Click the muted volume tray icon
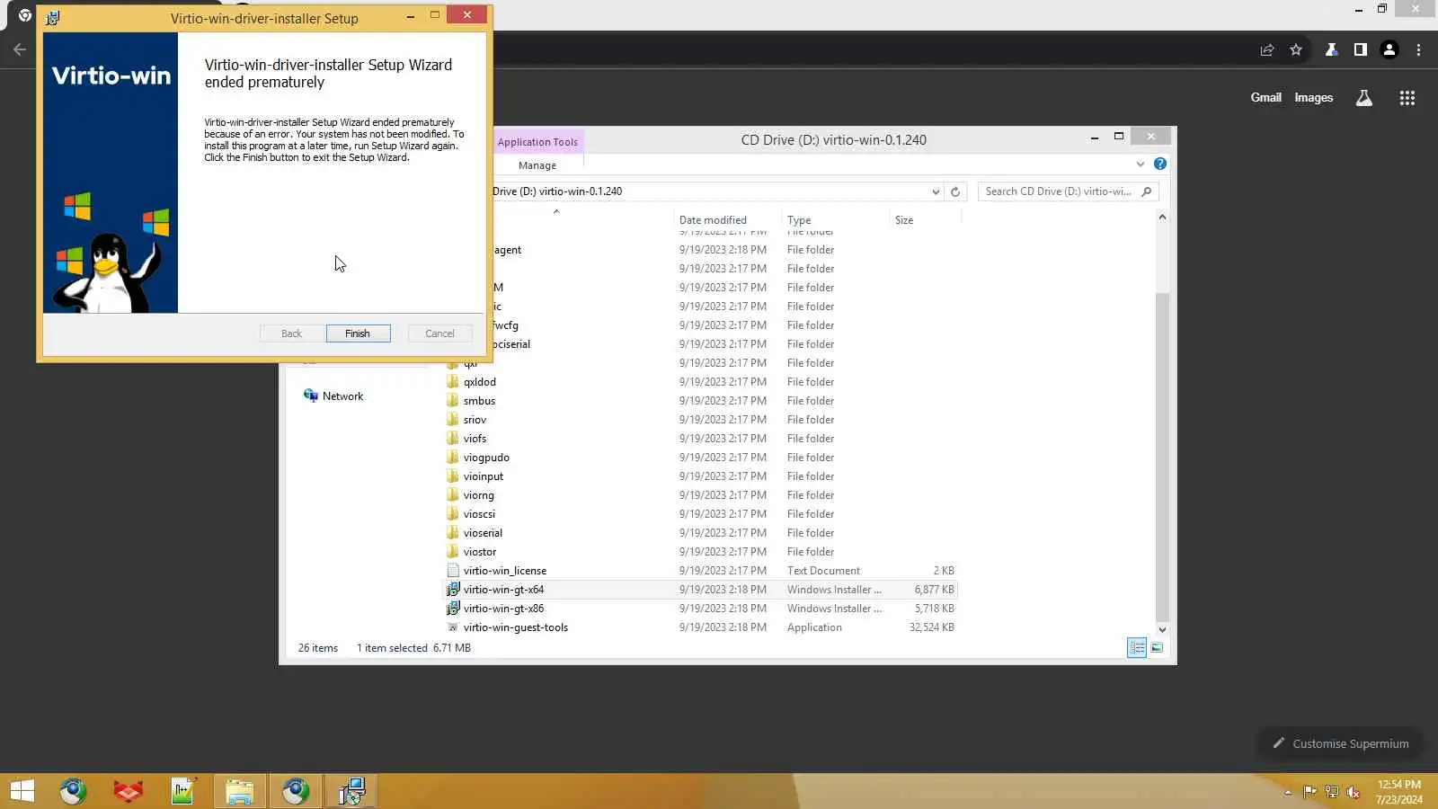 [1354, 792]
